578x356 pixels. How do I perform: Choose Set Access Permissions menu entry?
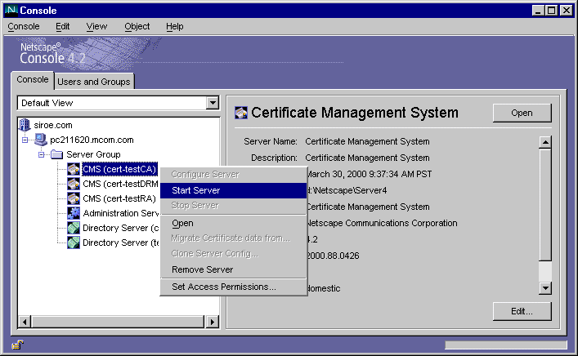pos(223,287)
